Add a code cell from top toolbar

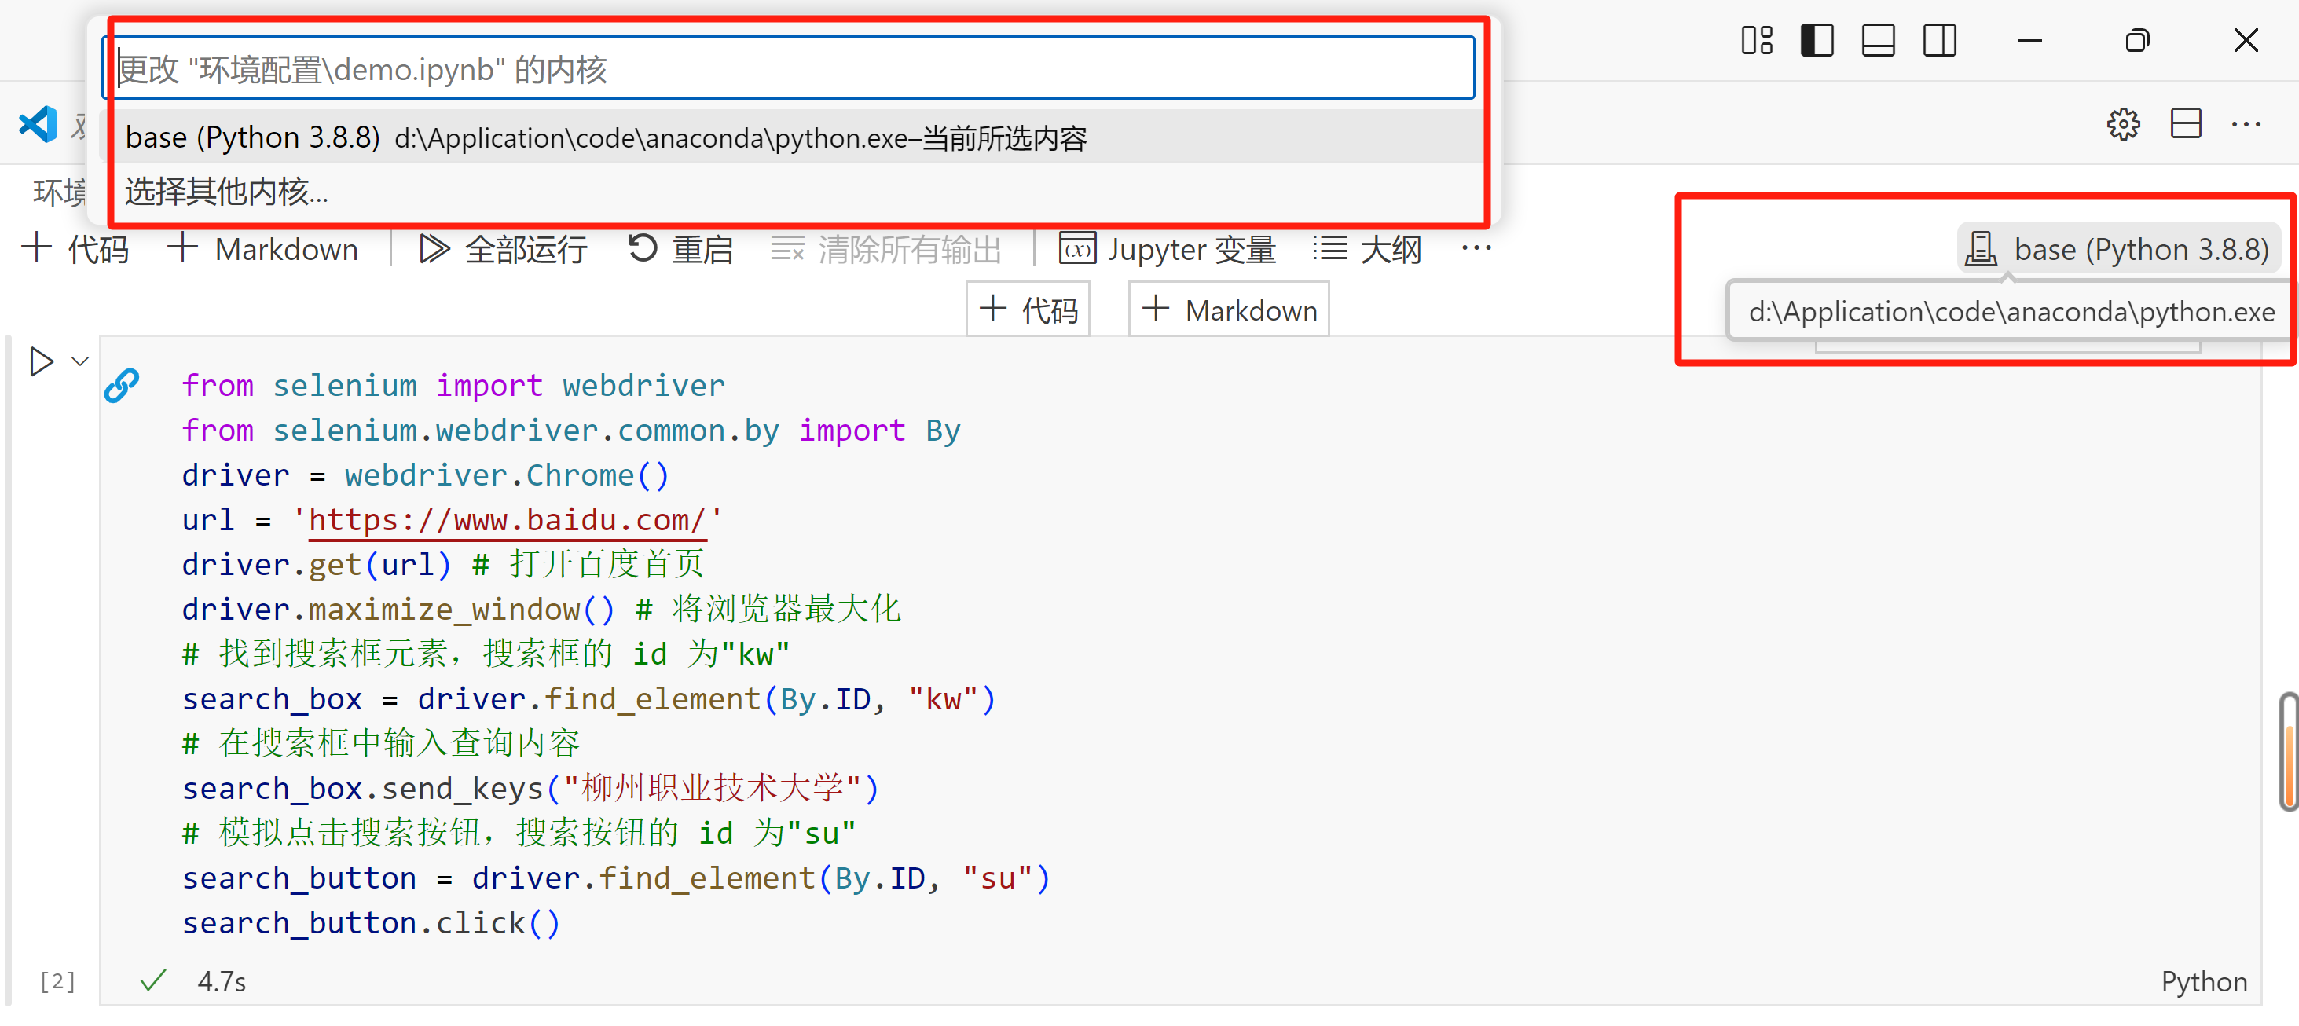75,249
